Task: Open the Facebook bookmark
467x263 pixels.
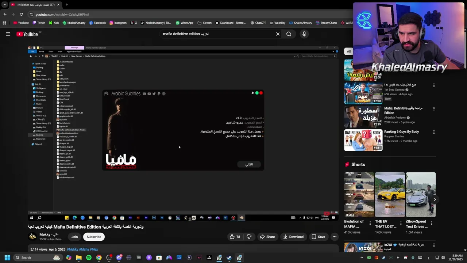Action: 97,23
